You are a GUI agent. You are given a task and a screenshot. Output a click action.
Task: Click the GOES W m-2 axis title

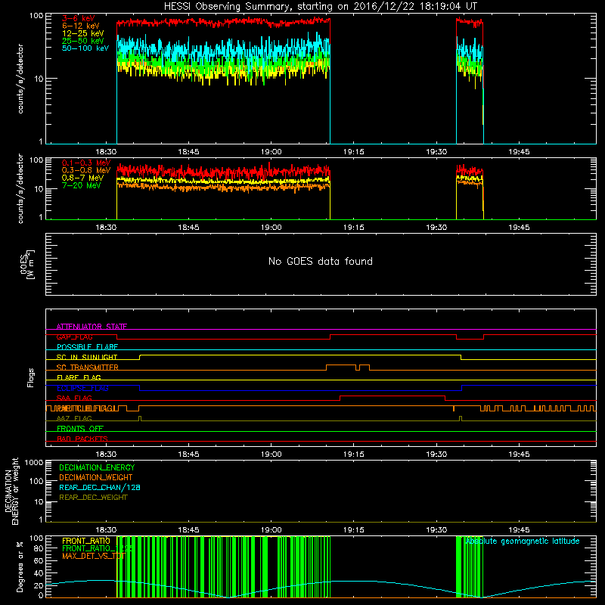pos(27,264)
